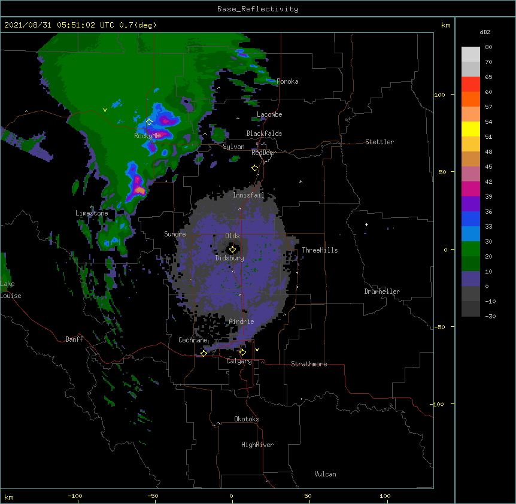This screenshot has width=516, height=504.
Task: Click the 100 km tick on the right axis
Action: pyautogui.click(x=439, y=95)
